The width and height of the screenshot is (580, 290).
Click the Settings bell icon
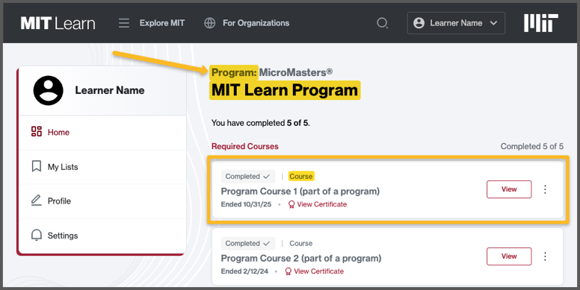click(x=36, y=235)
